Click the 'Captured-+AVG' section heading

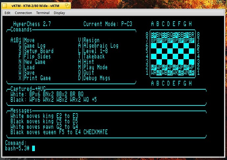(28, 89)
